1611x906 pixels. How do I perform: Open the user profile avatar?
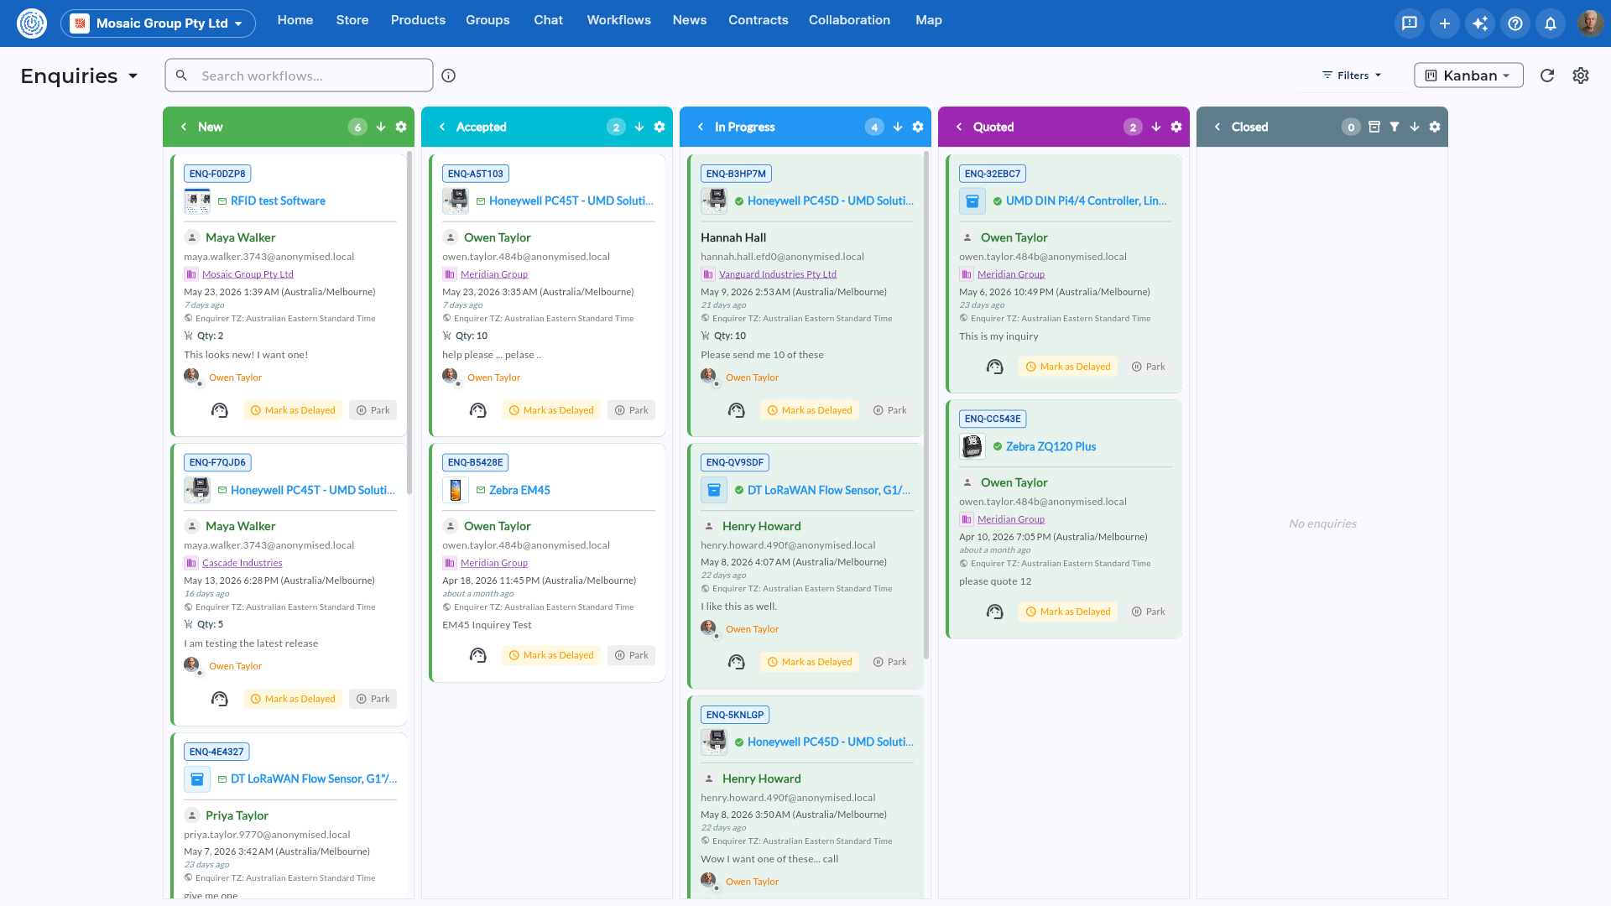coord(1589,23)
